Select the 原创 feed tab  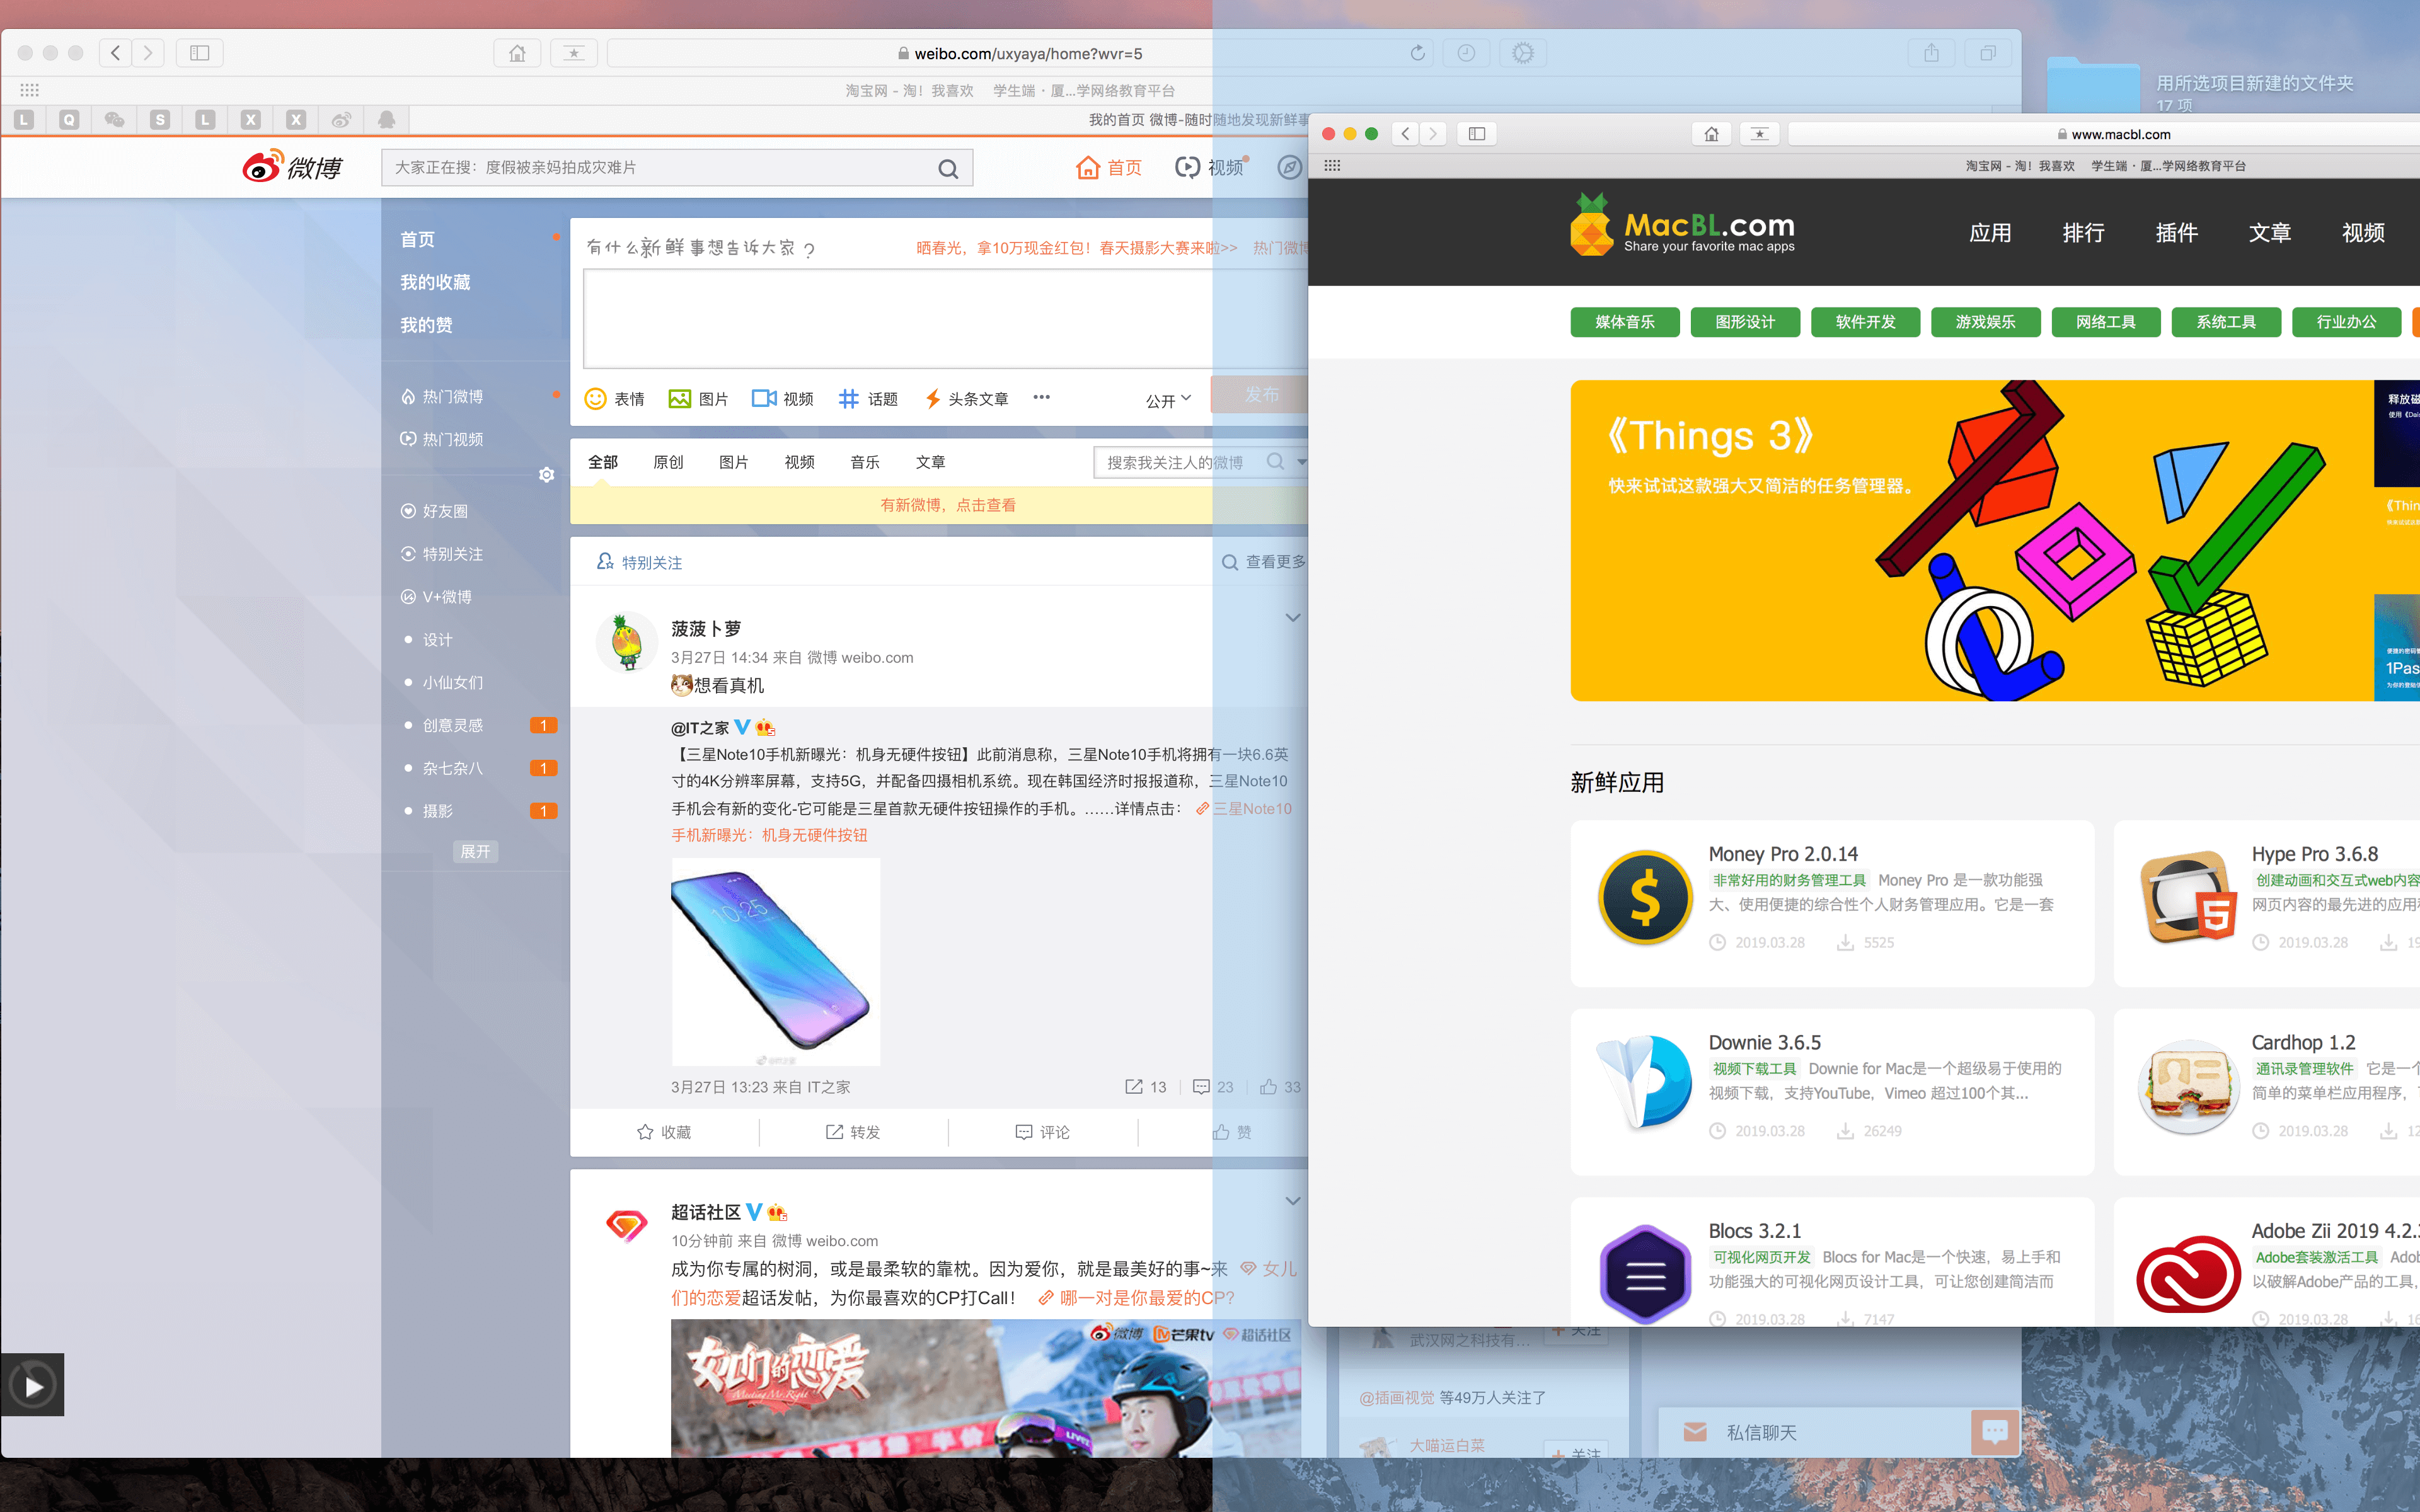coord(668,462)
